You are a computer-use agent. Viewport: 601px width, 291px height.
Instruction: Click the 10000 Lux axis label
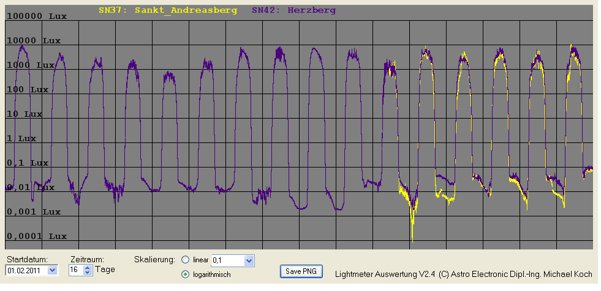point(34,41)
